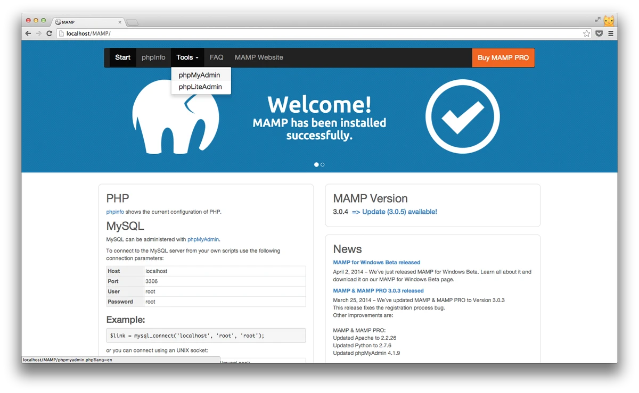Click the Example: heading
The width and height of the screenshot is (639, 393).
coord(126,320)
